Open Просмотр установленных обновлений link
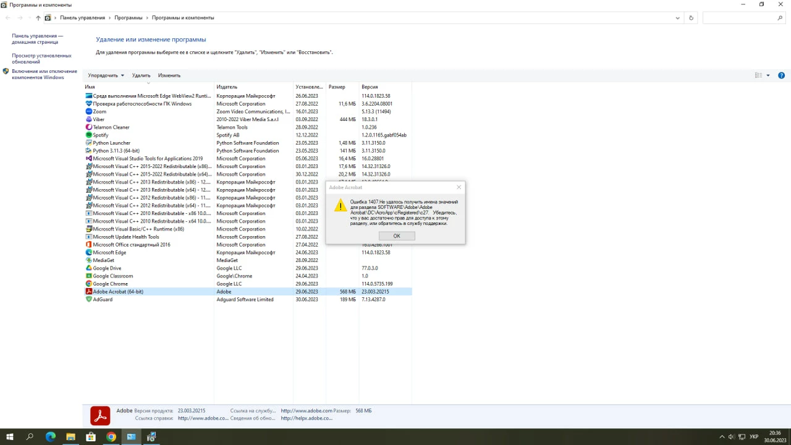This screenshot has height=445, width=791. pyautogui.click(x=41, y=59)
